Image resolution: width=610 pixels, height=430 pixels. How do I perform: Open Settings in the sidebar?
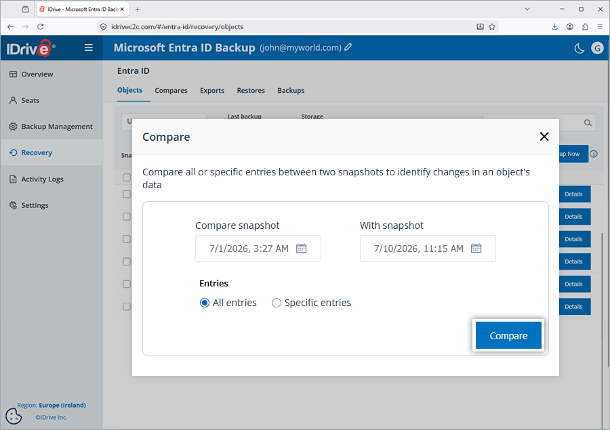tap(52, 205)
